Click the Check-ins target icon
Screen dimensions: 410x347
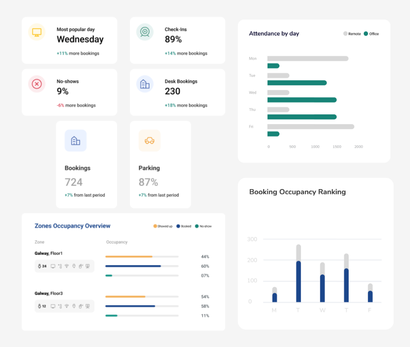point(145,32)
